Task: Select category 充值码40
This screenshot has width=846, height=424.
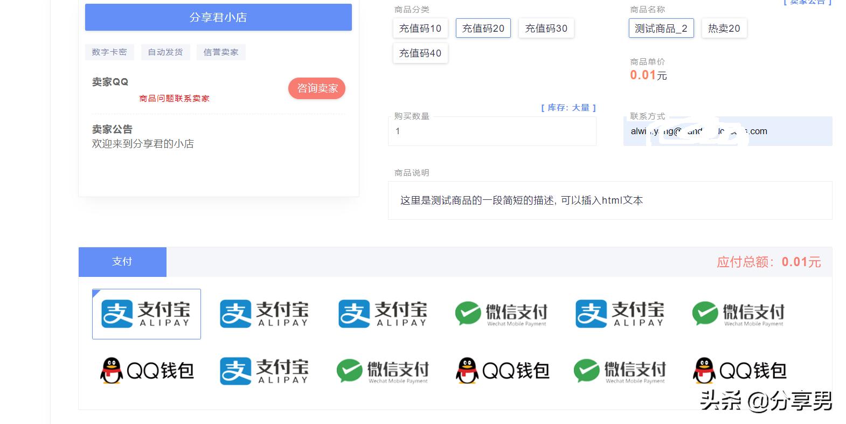Action: tap(420, 53)
